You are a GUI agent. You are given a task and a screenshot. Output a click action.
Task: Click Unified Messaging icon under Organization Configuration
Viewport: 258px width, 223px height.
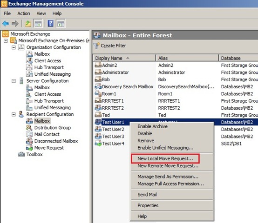29,74
